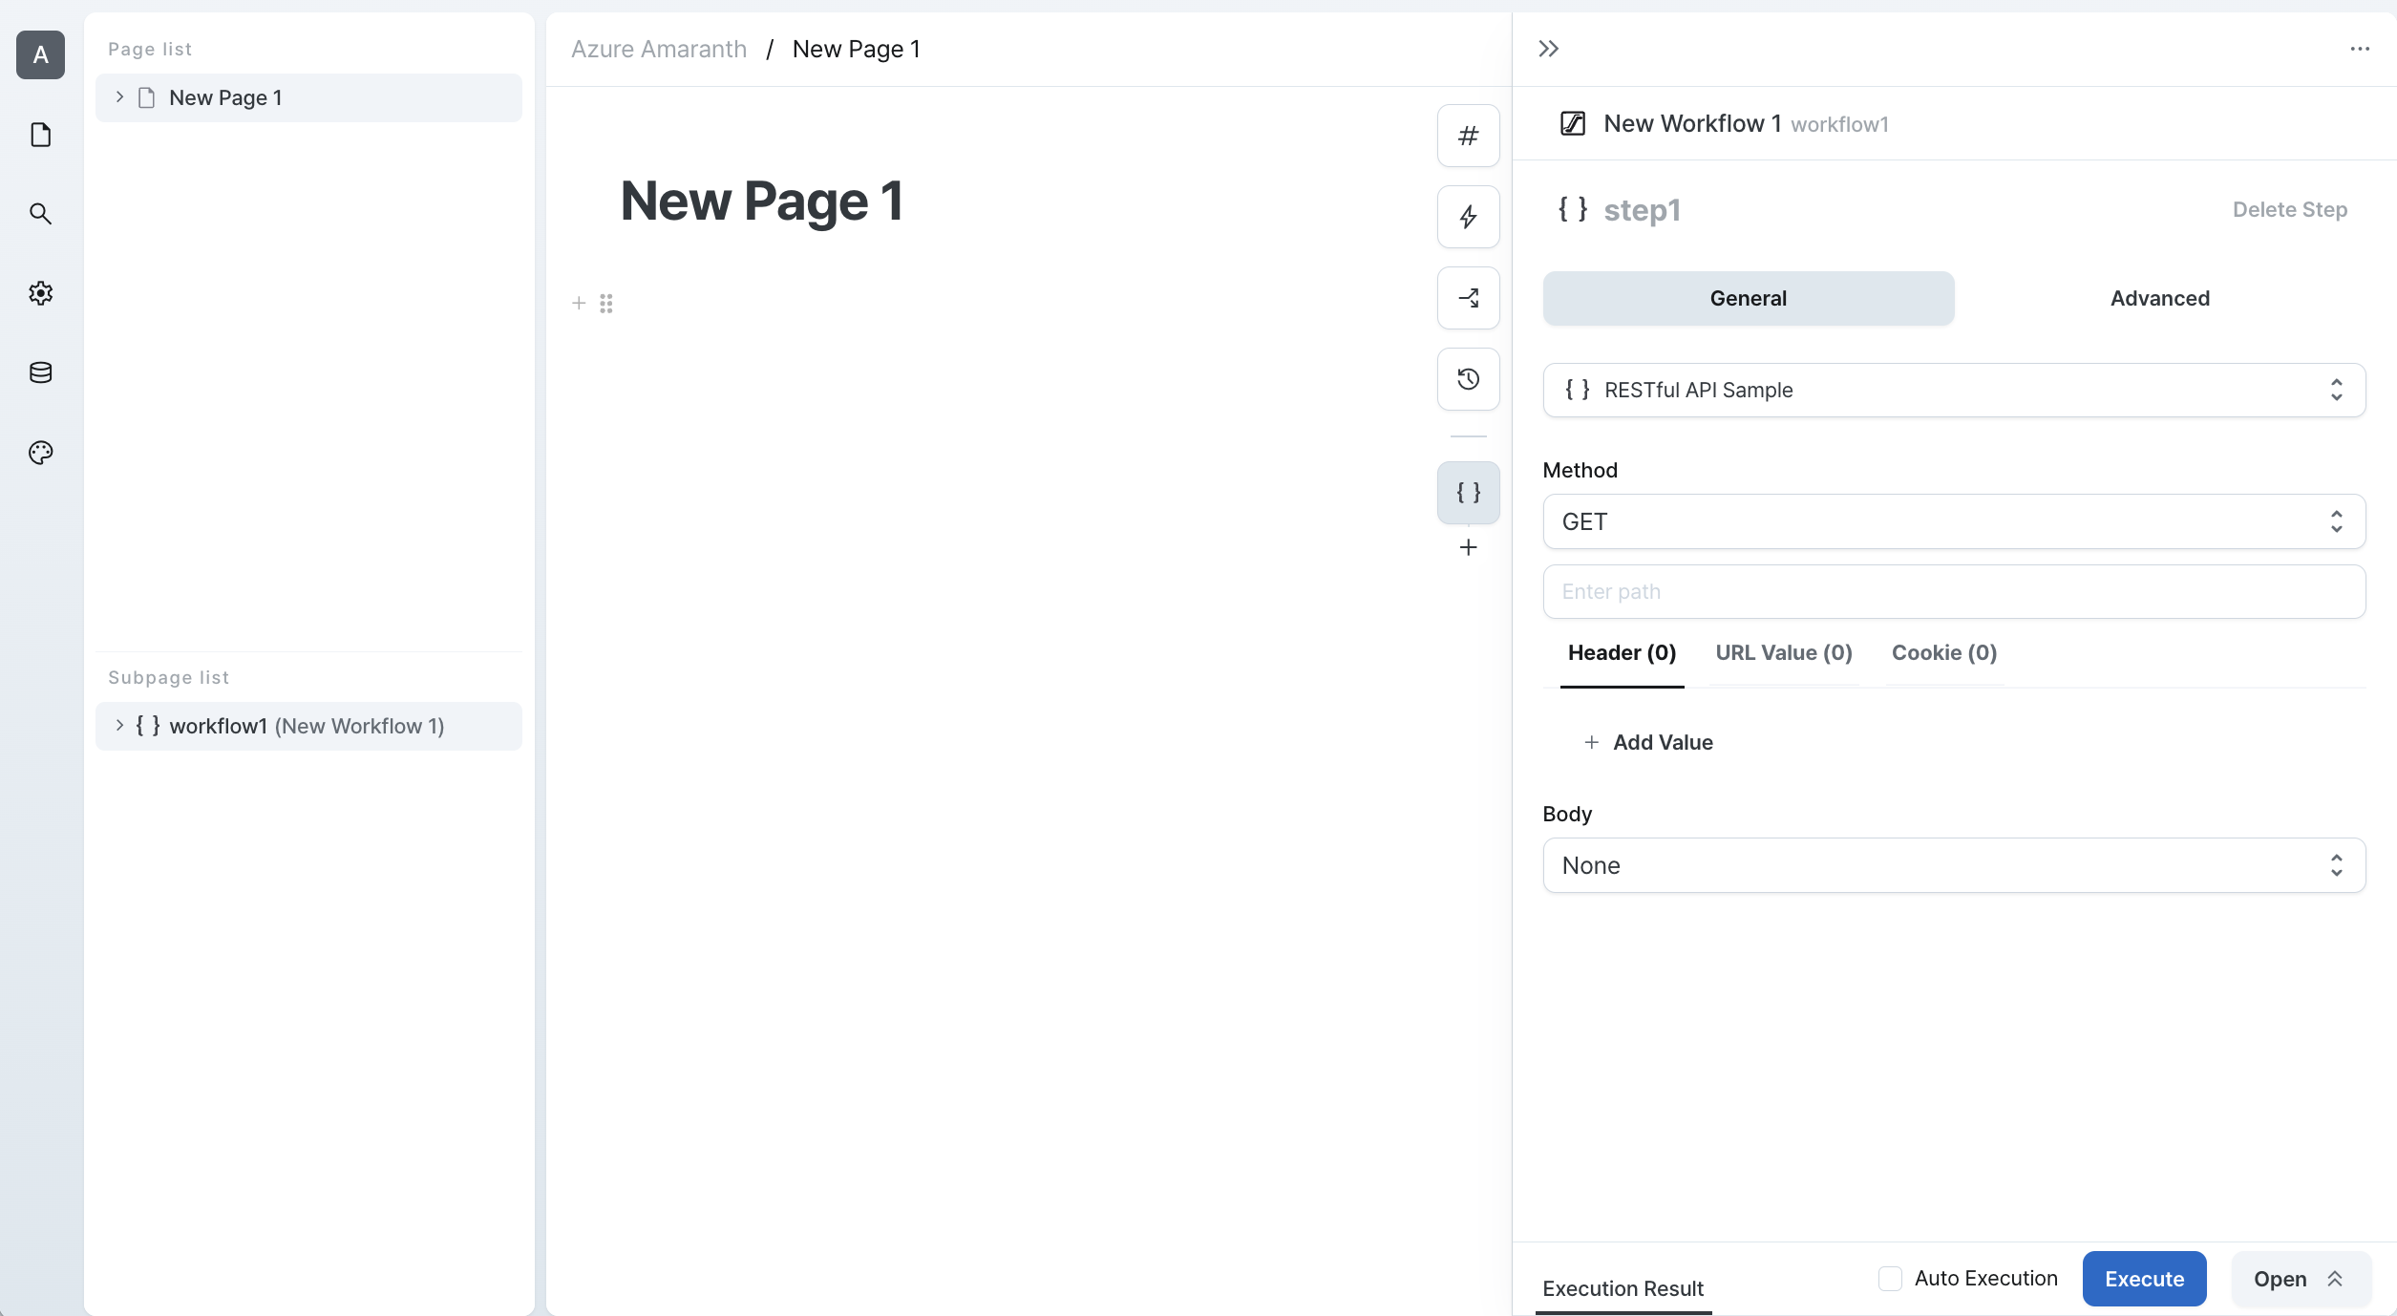
Task: Open the pages icon in left sidebar
Action: point(40,135)
